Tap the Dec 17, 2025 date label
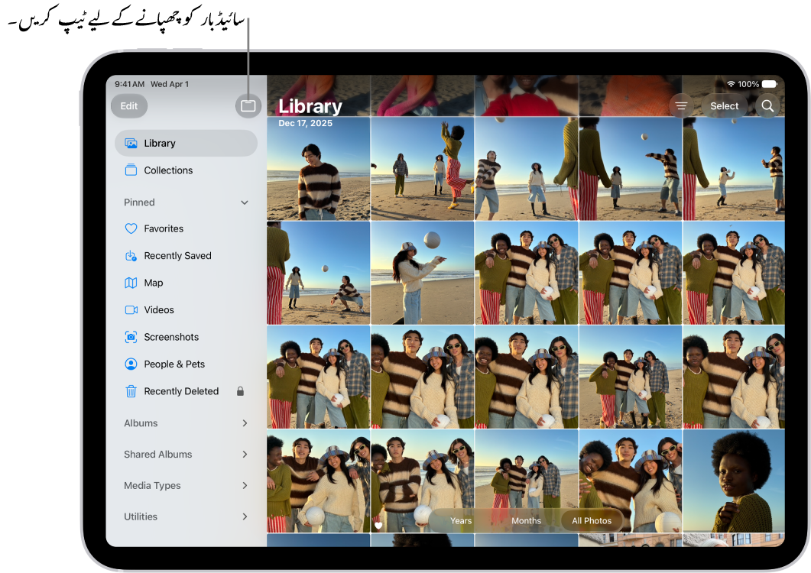 [x=305, y=123]
